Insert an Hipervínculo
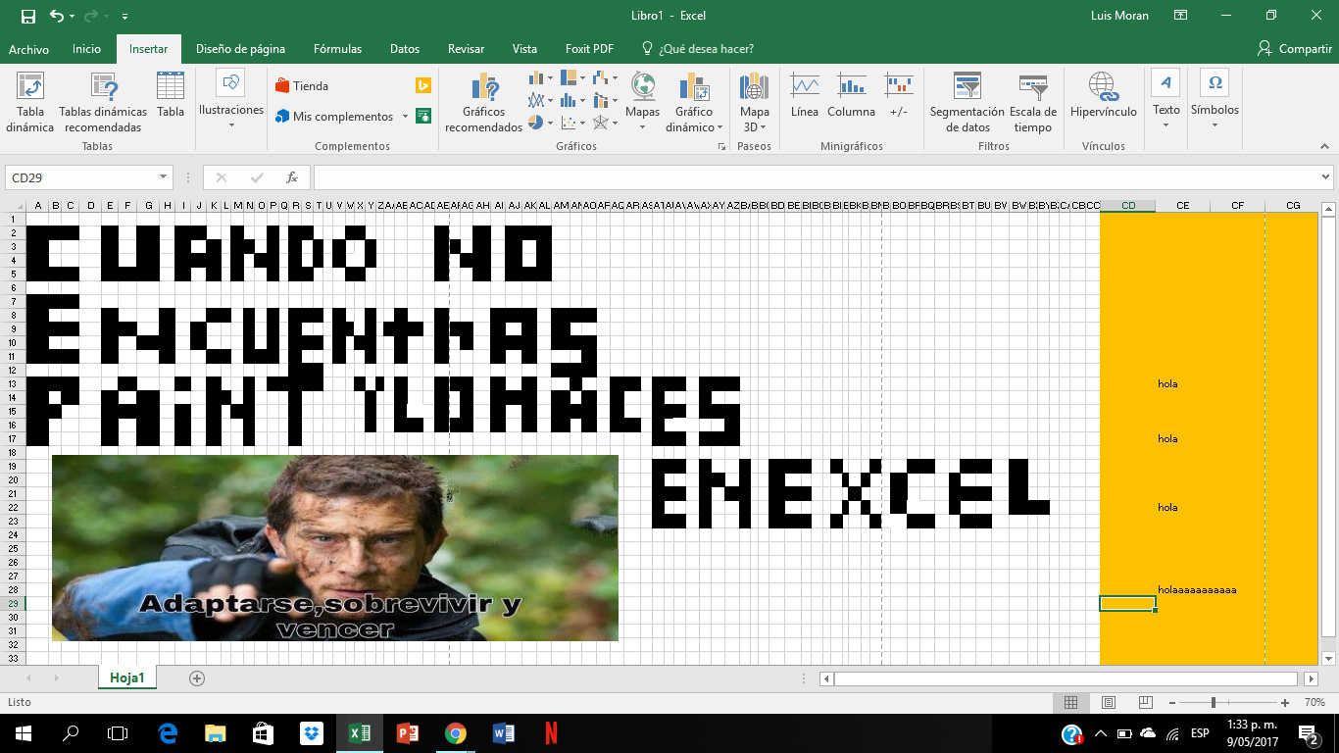This screenshot has width=1339, height=753. (x=1104, y=95)
